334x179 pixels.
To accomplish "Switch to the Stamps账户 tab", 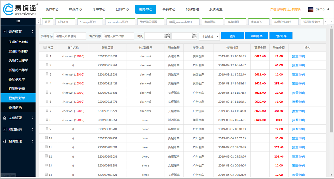I will point(88,21).
